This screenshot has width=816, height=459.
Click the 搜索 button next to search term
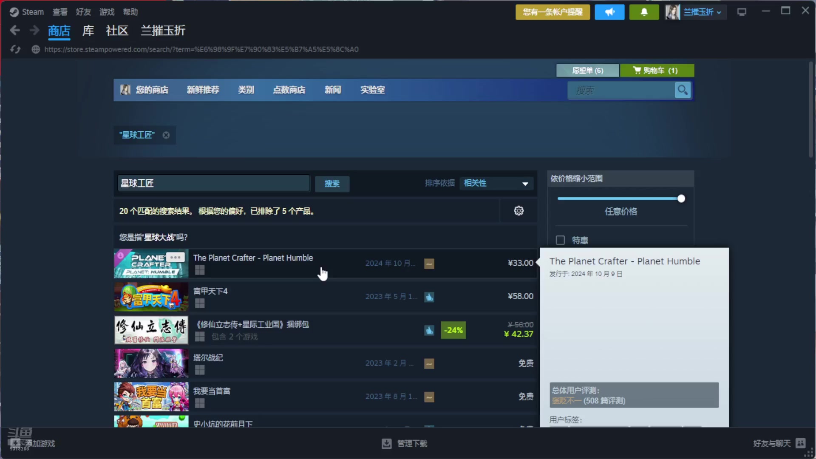point(332,184)
